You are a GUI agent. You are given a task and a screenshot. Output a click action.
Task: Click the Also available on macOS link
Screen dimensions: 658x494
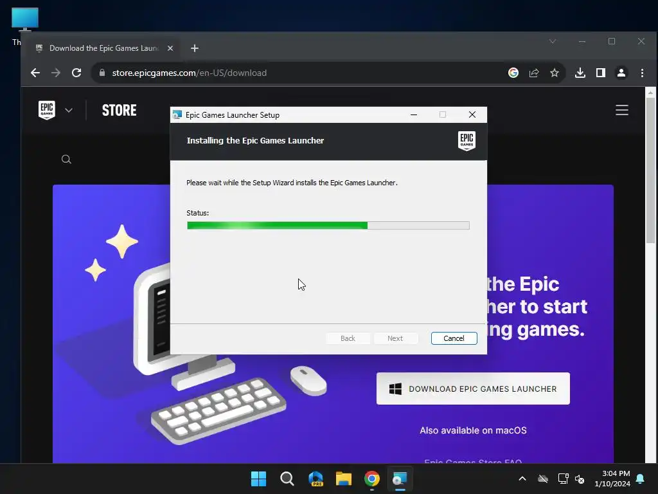(473, 430)
